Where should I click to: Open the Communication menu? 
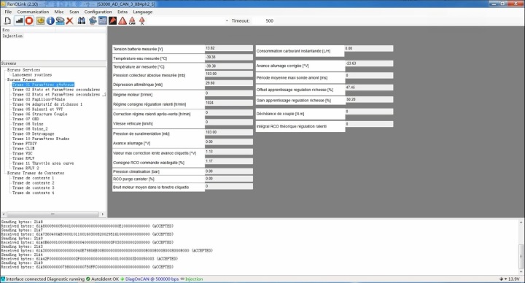coord(33,12)
